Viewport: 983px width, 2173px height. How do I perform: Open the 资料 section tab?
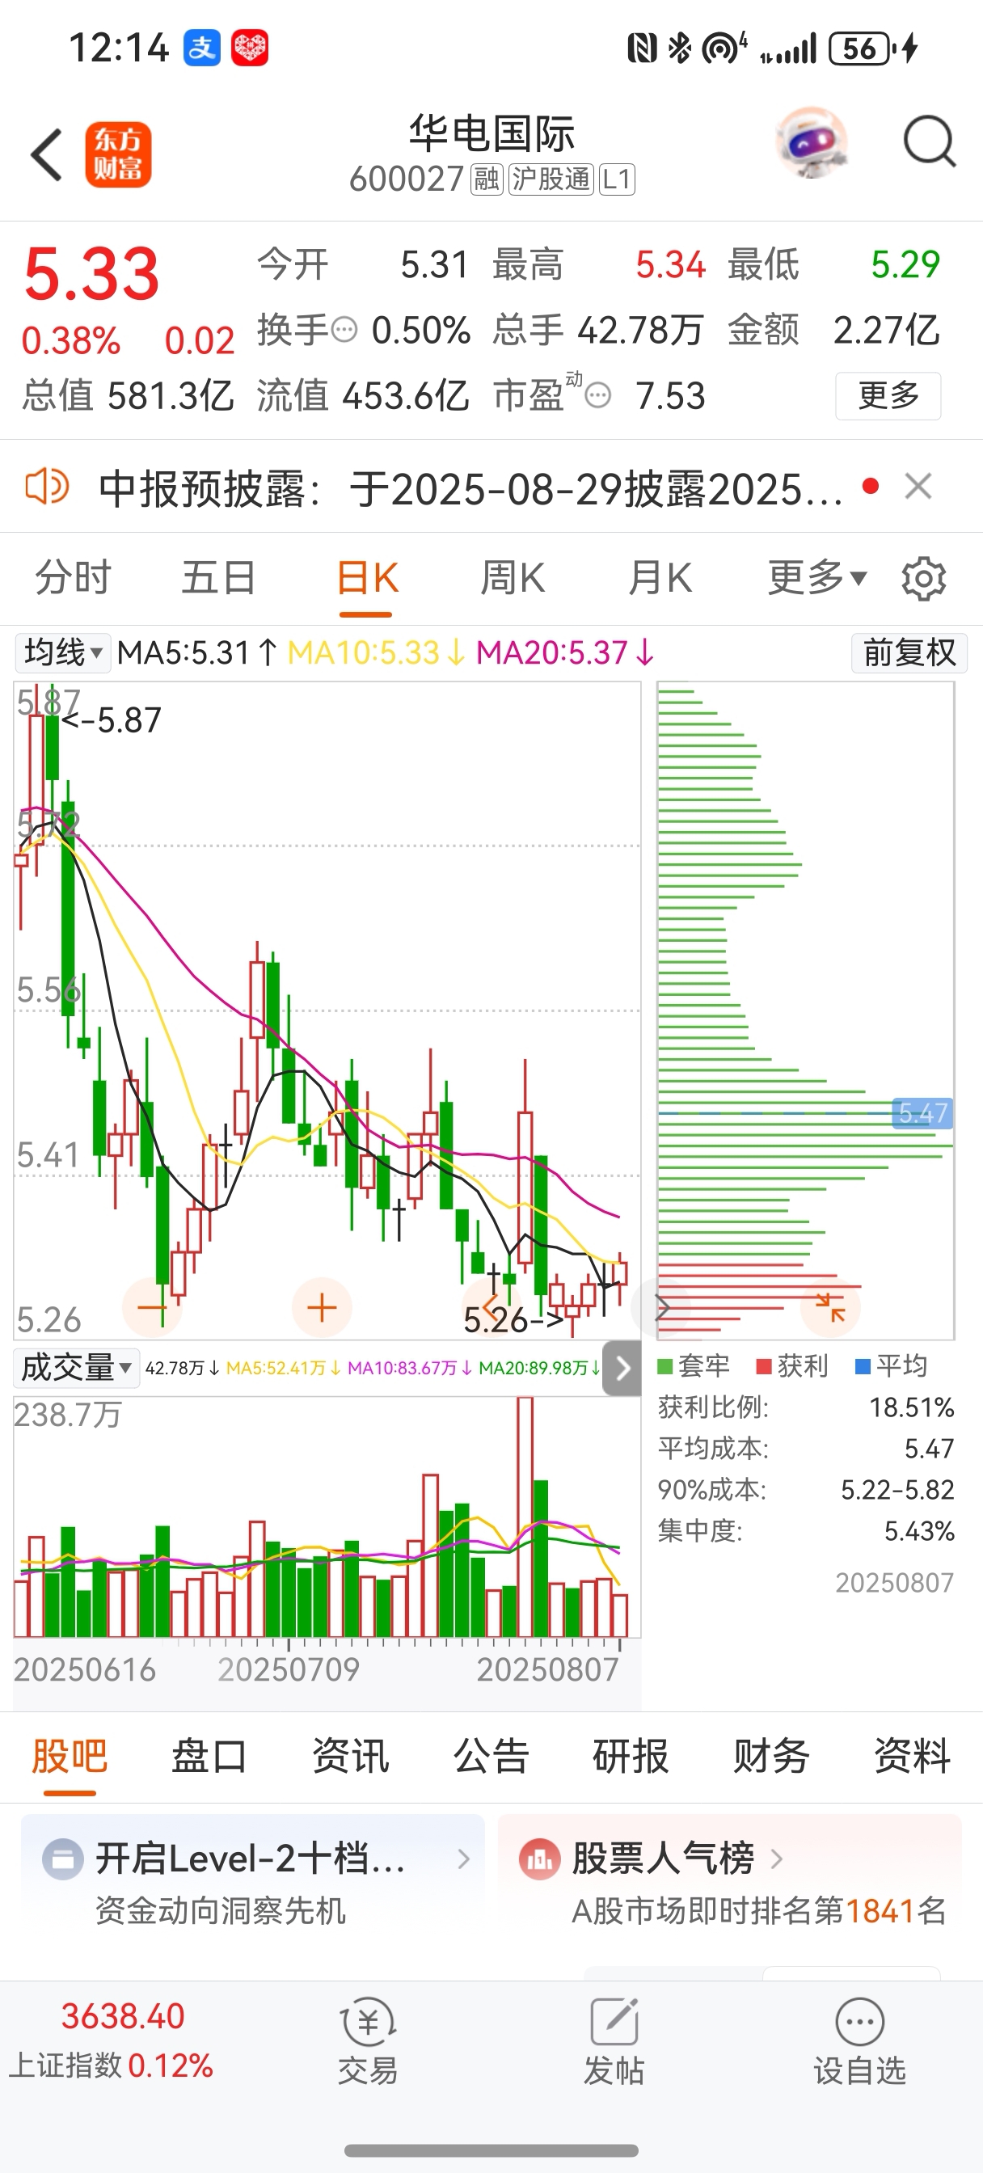point(912,1757)
